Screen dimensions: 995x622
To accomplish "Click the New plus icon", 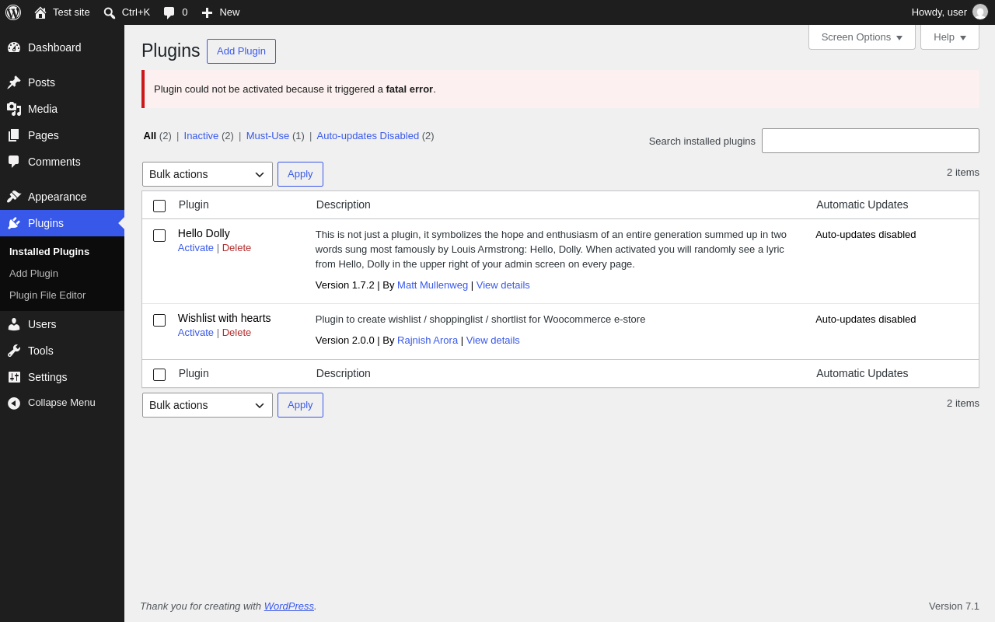I will coord(207,12).
